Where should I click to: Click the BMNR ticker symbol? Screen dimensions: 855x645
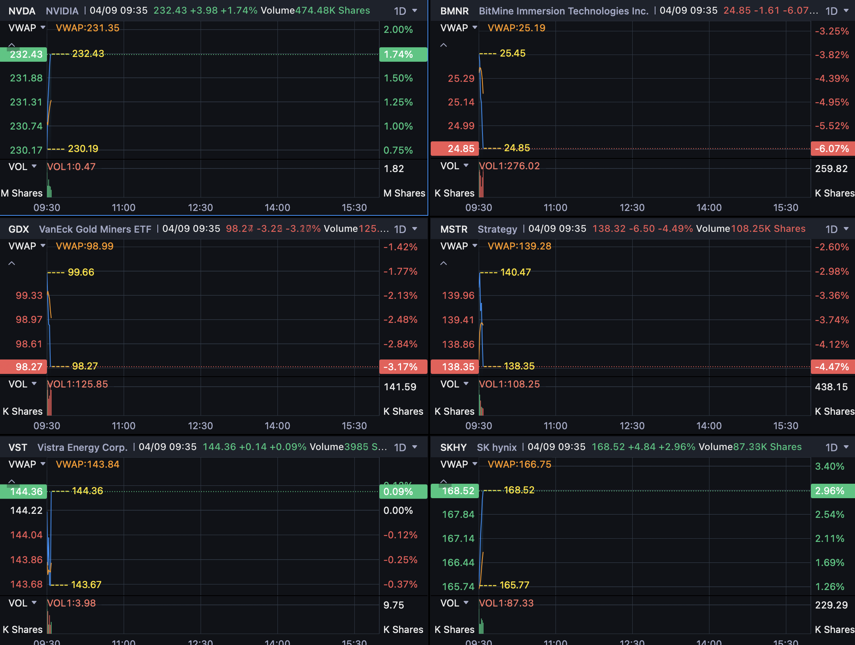click(454, 11)
